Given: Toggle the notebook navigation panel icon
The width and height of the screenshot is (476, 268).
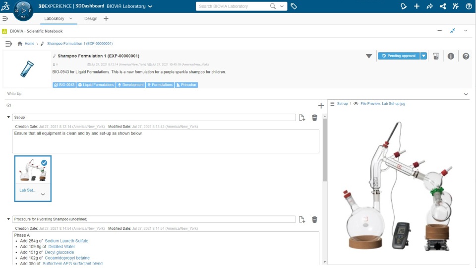Looking at the screenshot, I should click(x=8, y=44).
